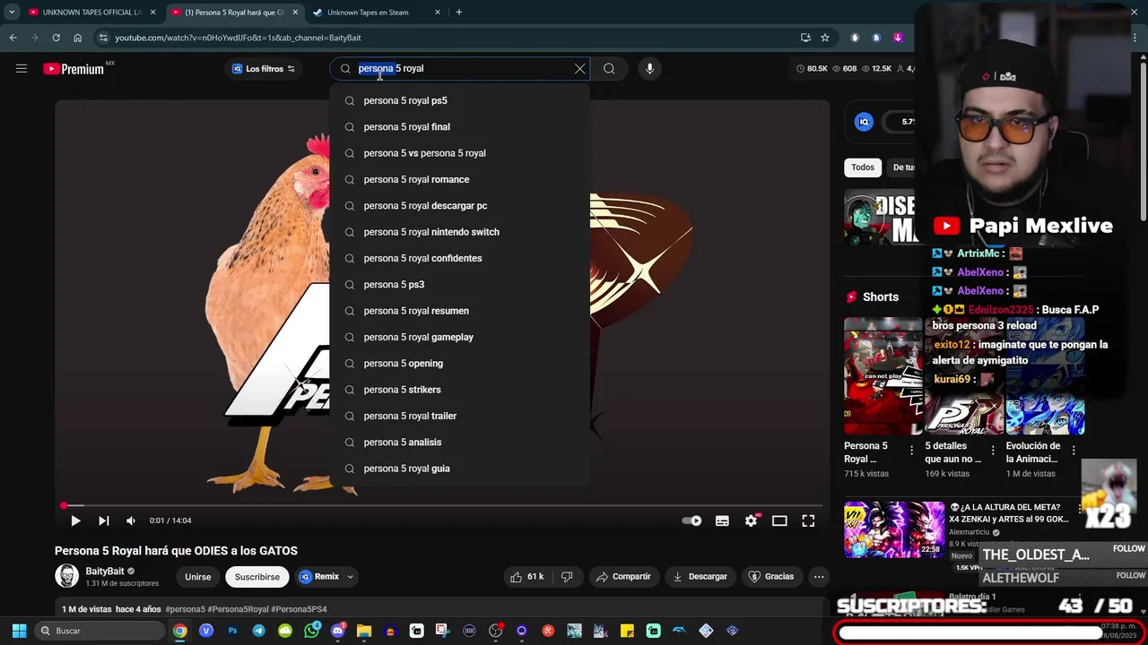The image size is (1148, 645).
Task: Switch to Unknown Tapes en Steam tab
Action: click(x=377, y=13)
